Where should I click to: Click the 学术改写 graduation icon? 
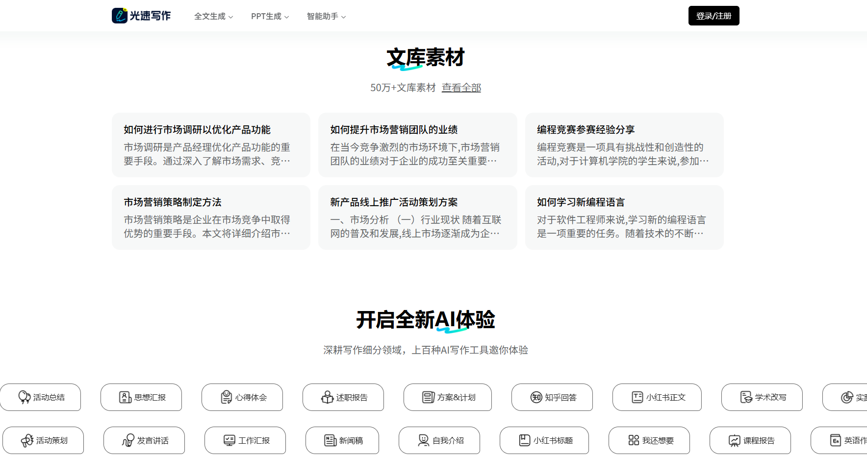pyautogui.click(x=746, y=397)
